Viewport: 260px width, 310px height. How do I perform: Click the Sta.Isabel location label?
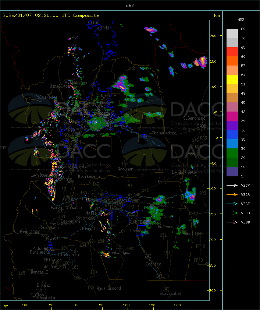170,293
